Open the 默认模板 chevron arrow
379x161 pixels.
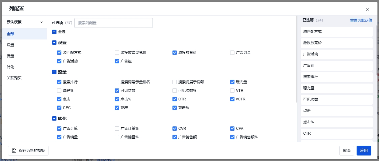(42, 22)
